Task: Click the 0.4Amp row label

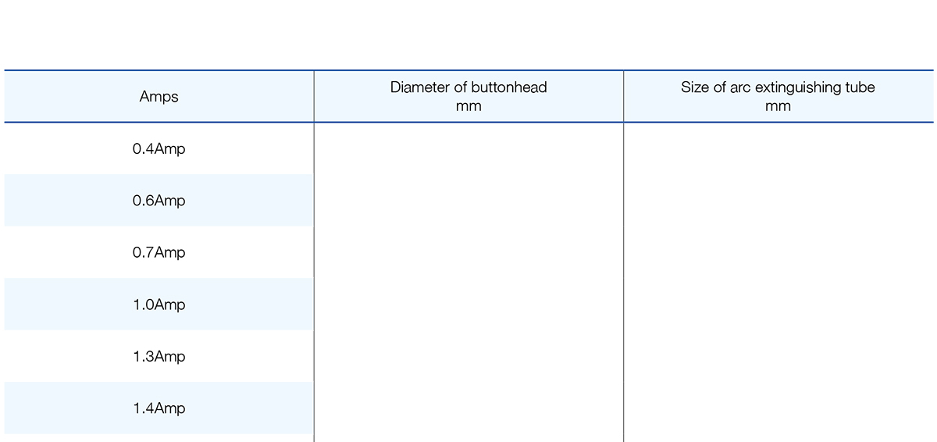Action: pyautogui.click(x=159, y=148)
